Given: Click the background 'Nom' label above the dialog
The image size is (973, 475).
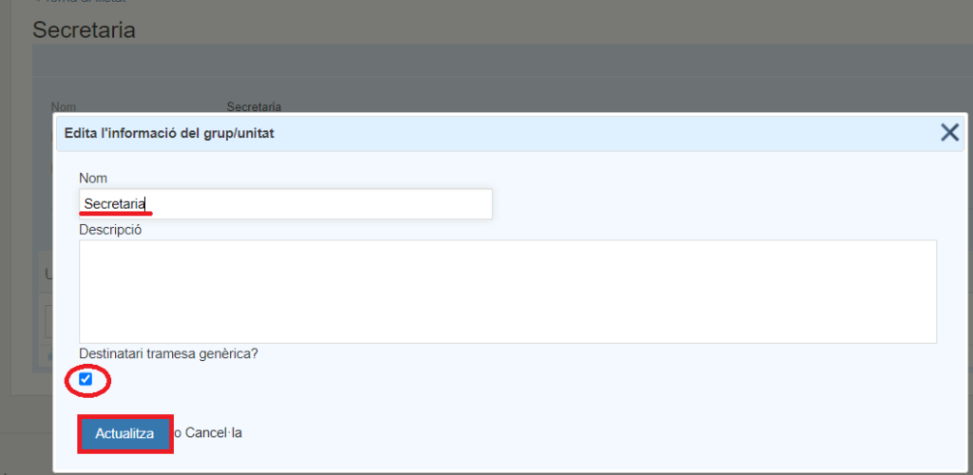Looking at the screenshot, I should point(64,106).
